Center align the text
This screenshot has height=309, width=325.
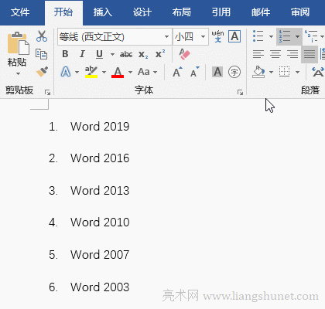(x=275, y=54)
